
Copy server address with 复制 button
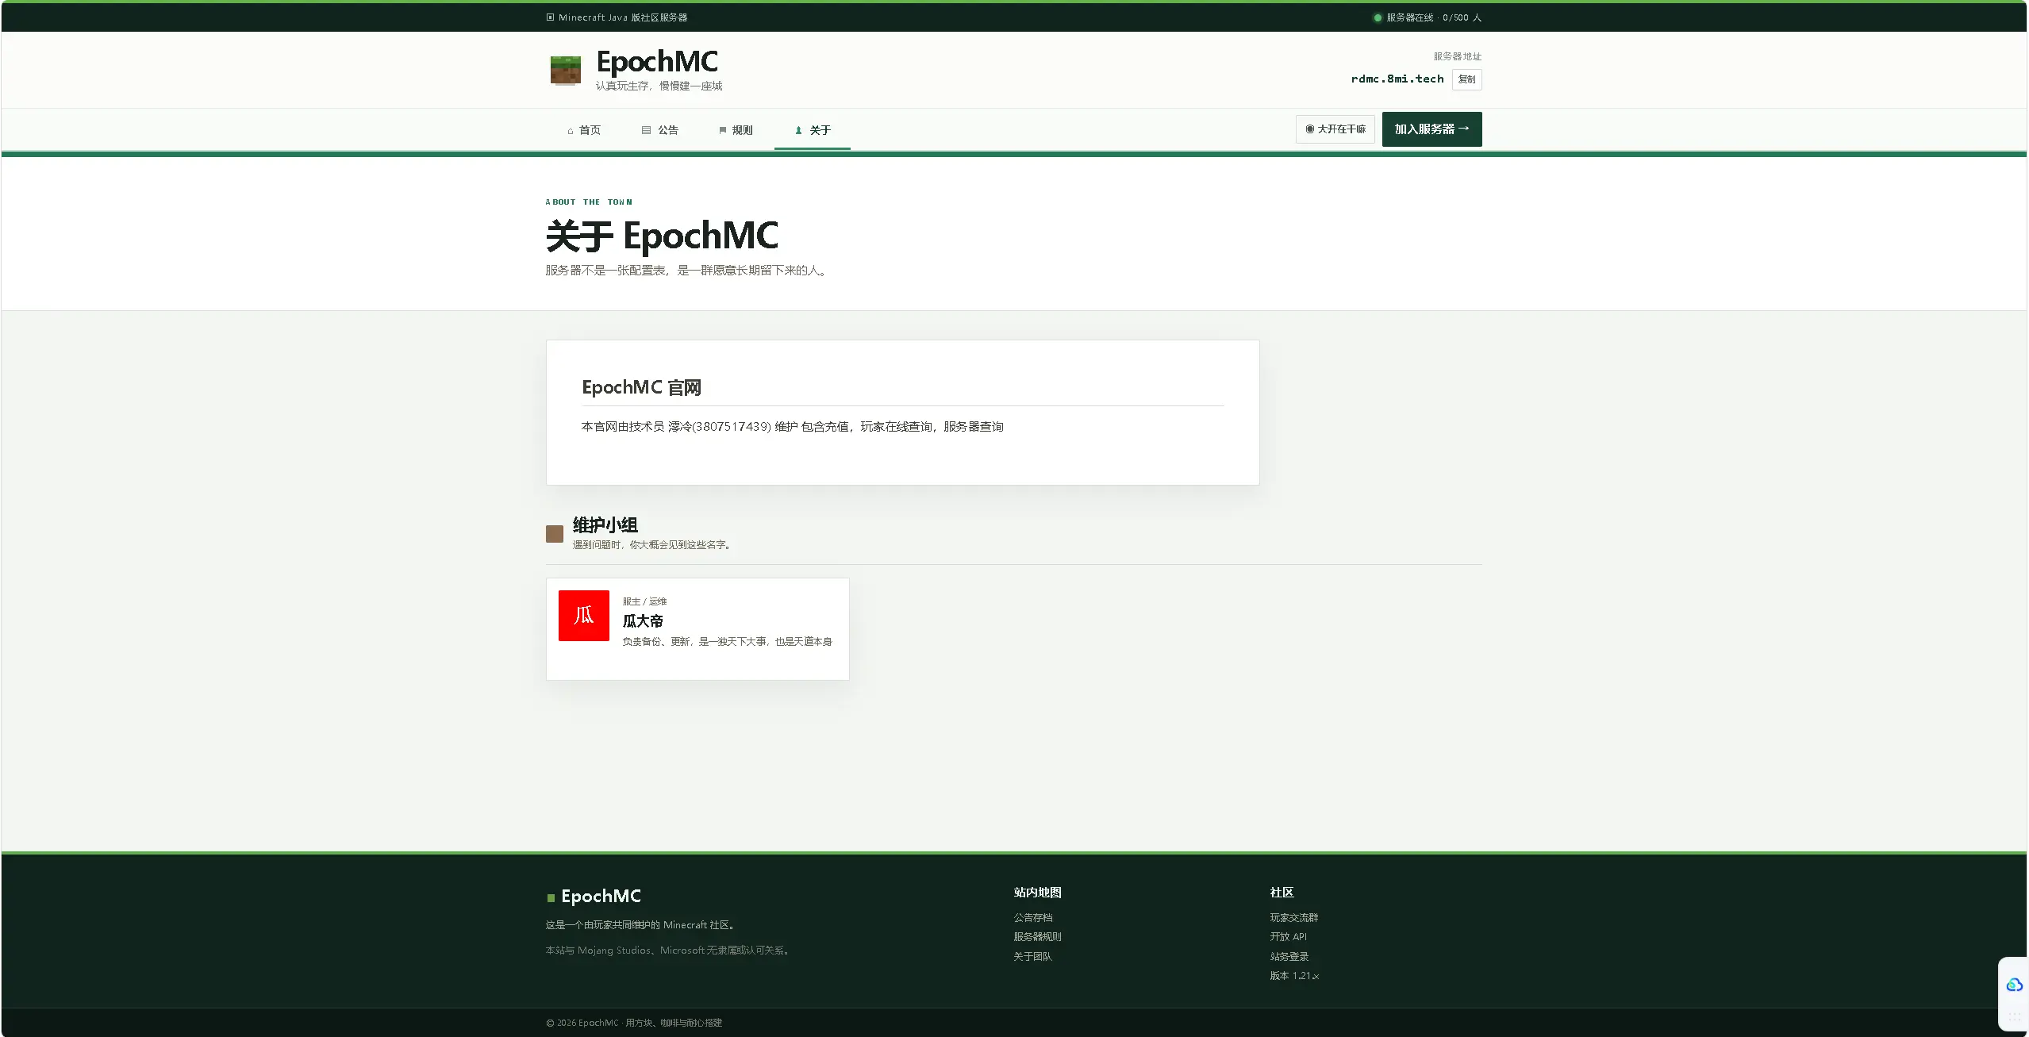1466,79
